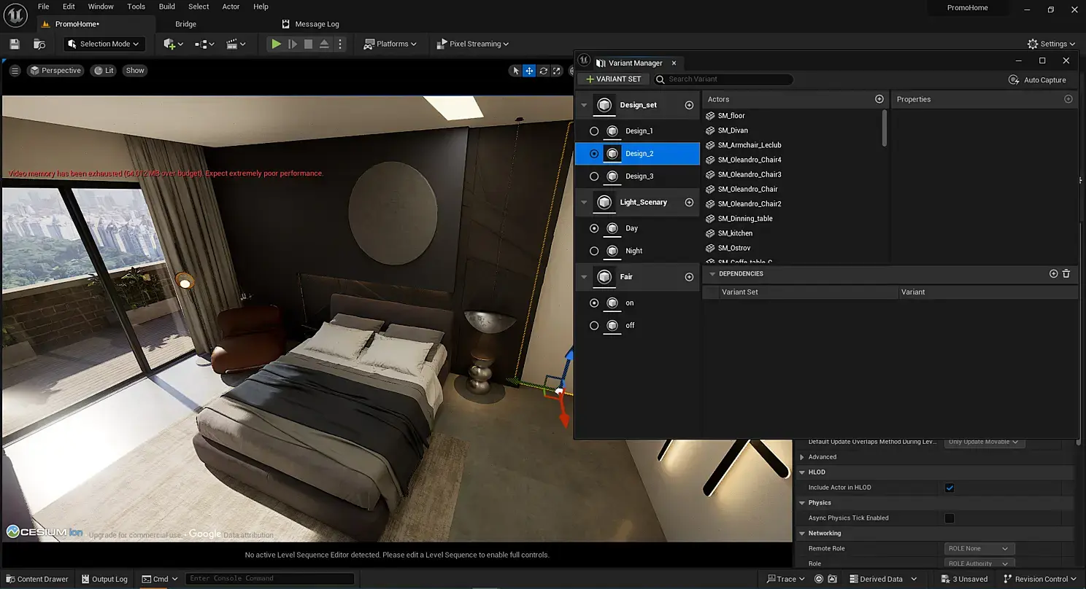Open the Selection Mode dropdown
This screenshot has width=1086, height=589.
tap(104, 44)
